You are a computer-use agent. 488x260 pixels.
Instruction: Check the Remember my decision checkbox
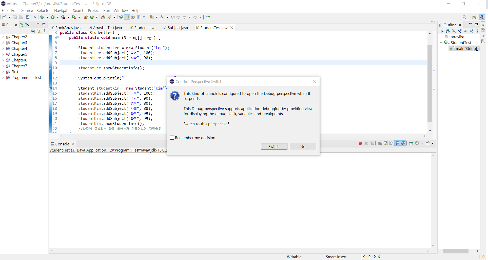[172, 138]
